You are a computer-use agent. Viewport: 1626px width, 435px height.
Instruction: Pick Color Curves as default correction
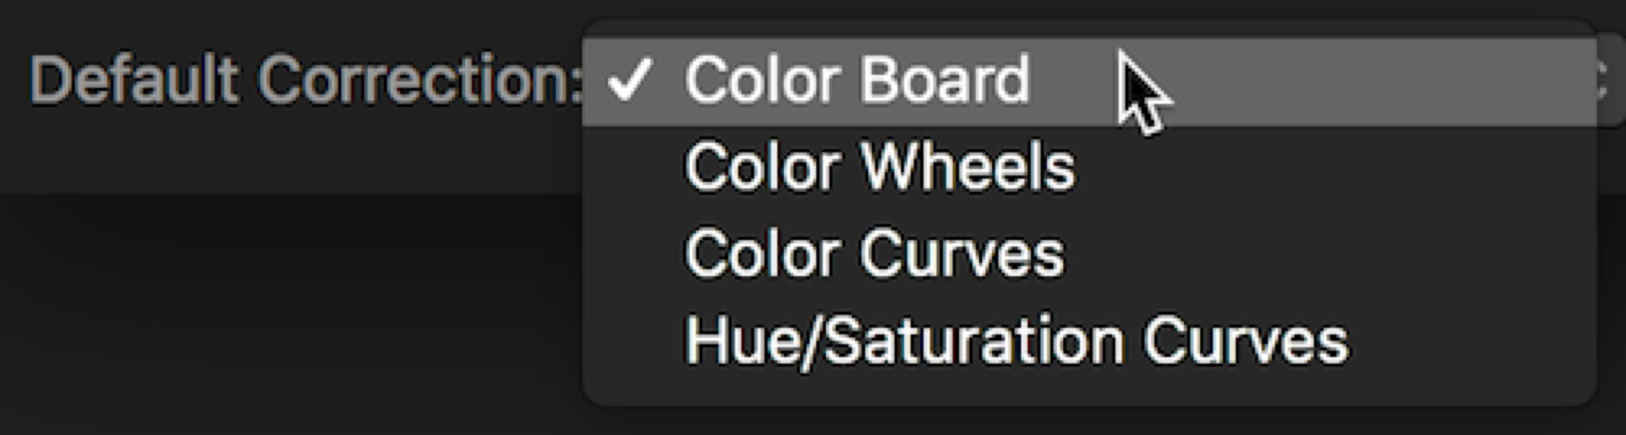click(875, 254)
